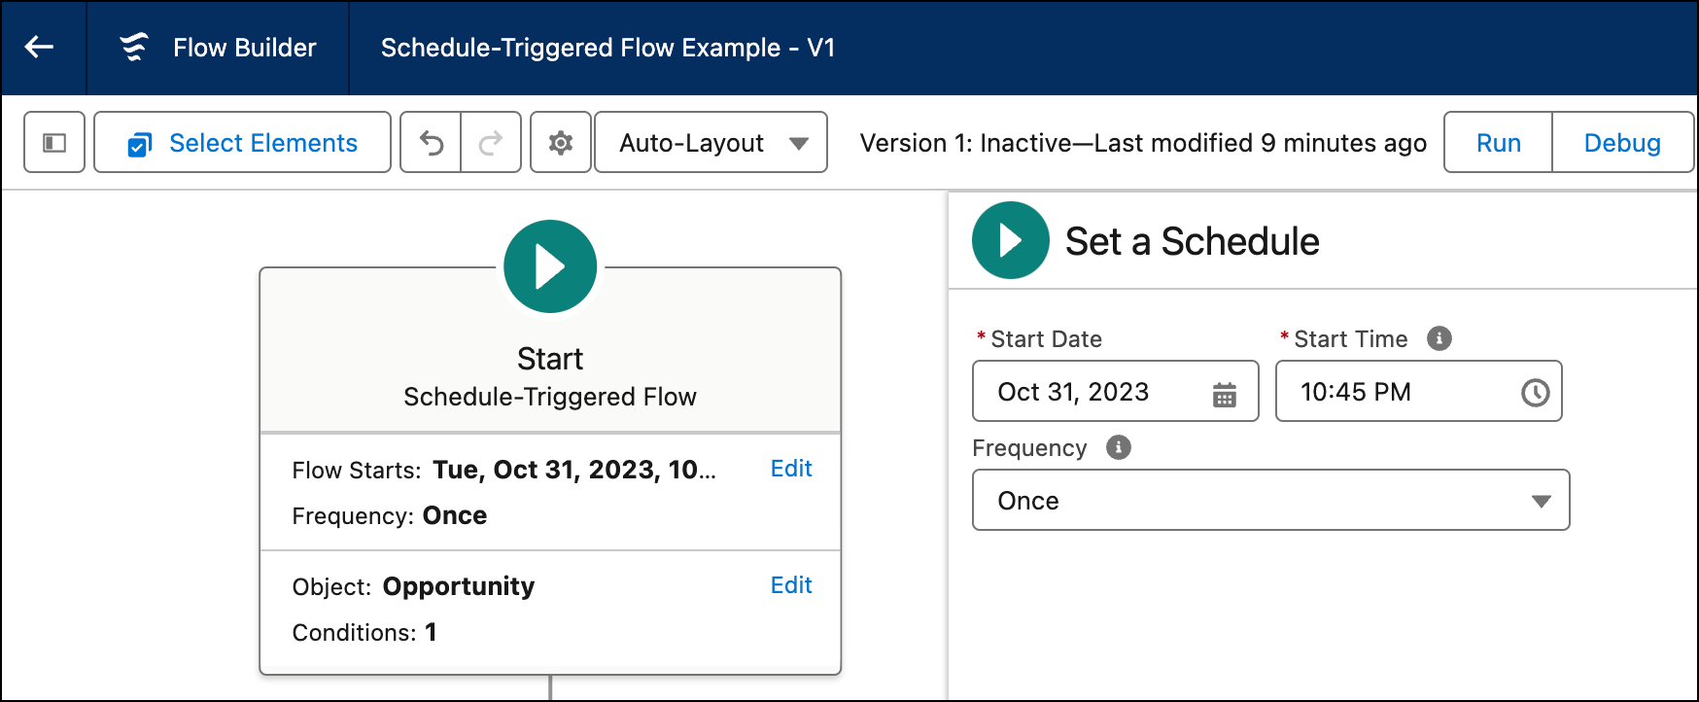Click the Flow Builder logo icon

tap(134, 47)
